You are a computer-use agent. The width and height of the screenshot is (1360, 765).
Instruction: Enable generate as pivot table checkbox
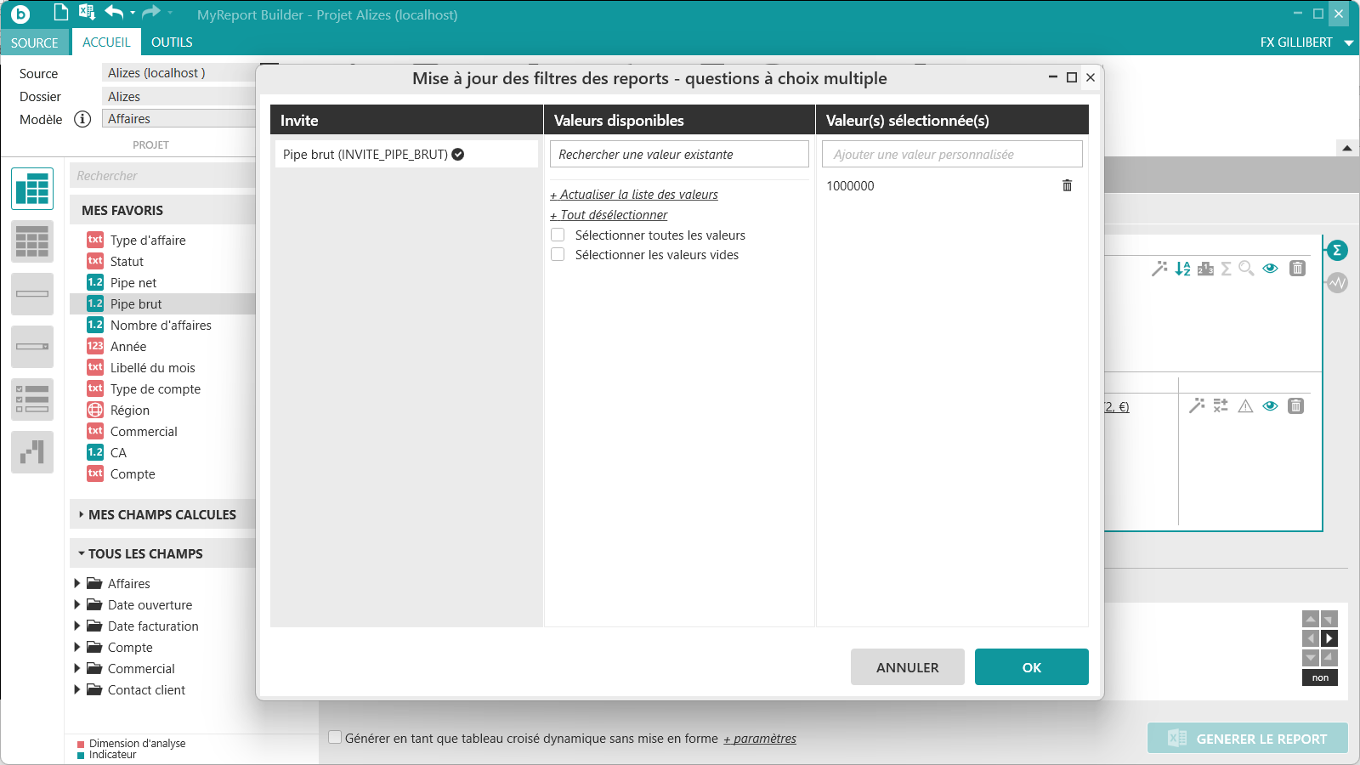(x=335, y=738)
